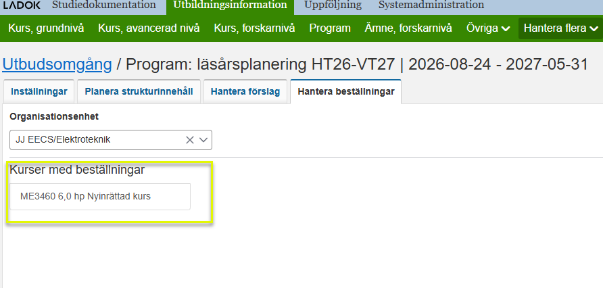Expand the Hantera flera menu
603x288 pixels.
tap(560, 28)
